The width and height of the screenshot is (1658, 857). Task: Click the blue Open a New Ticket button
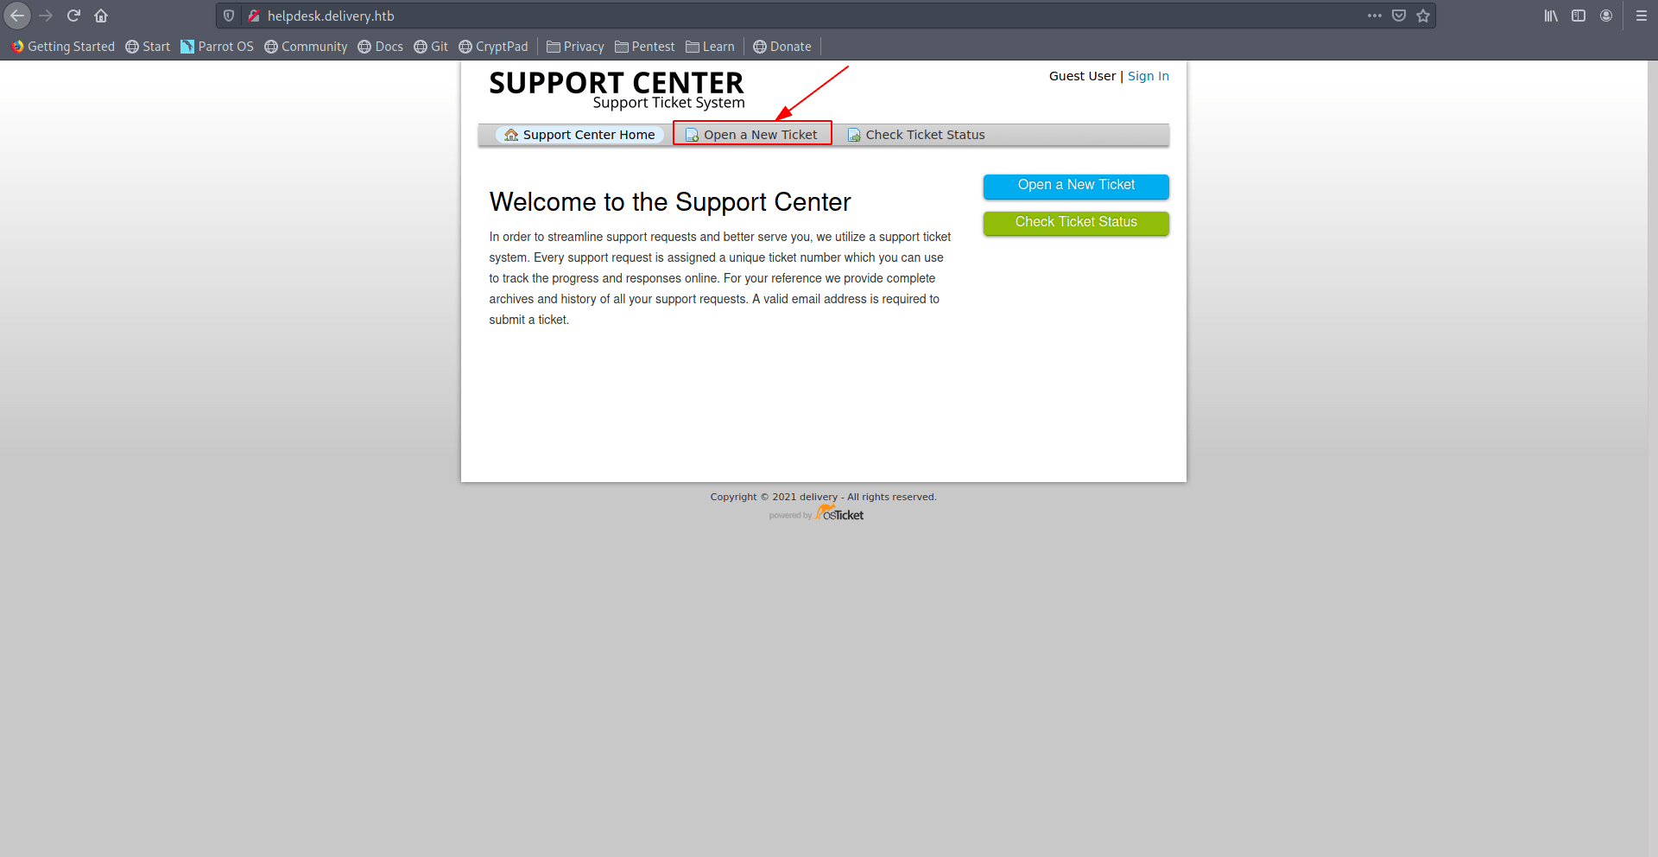1076,186
